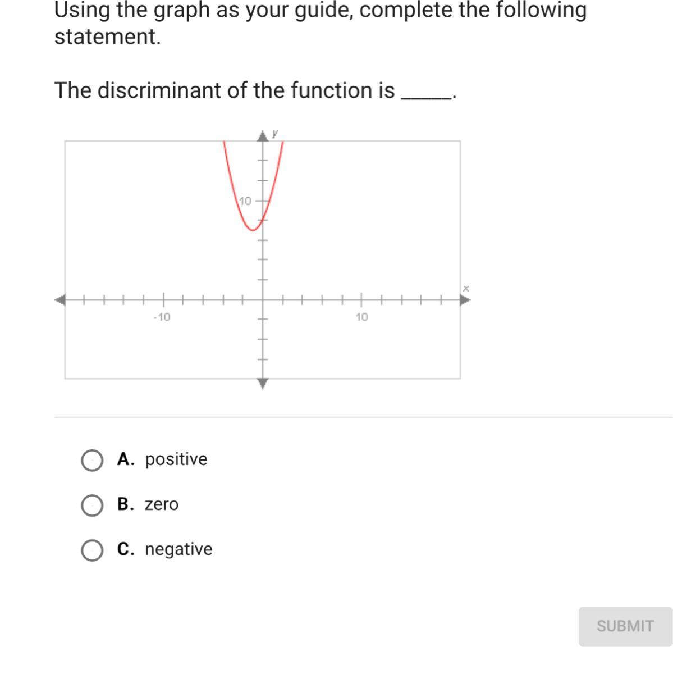
Task: Select answer B zero radio button
Action: tap(92, 505)
